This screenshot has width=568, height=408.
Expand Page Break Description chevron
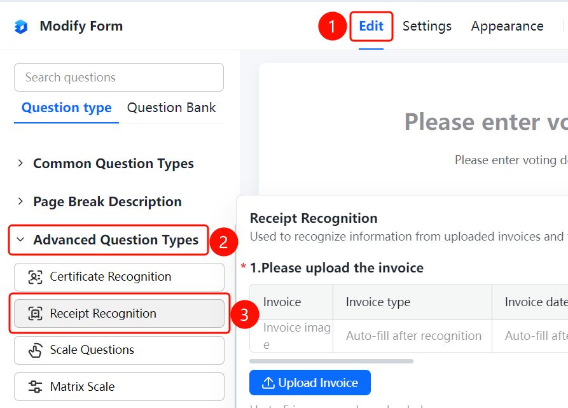(x=20, y=202)
